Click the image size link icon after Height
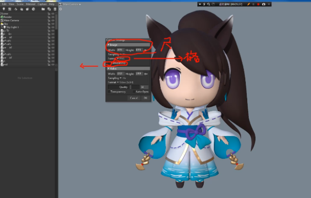The height and width of the screenshot is (198, 311). (146, 50)
